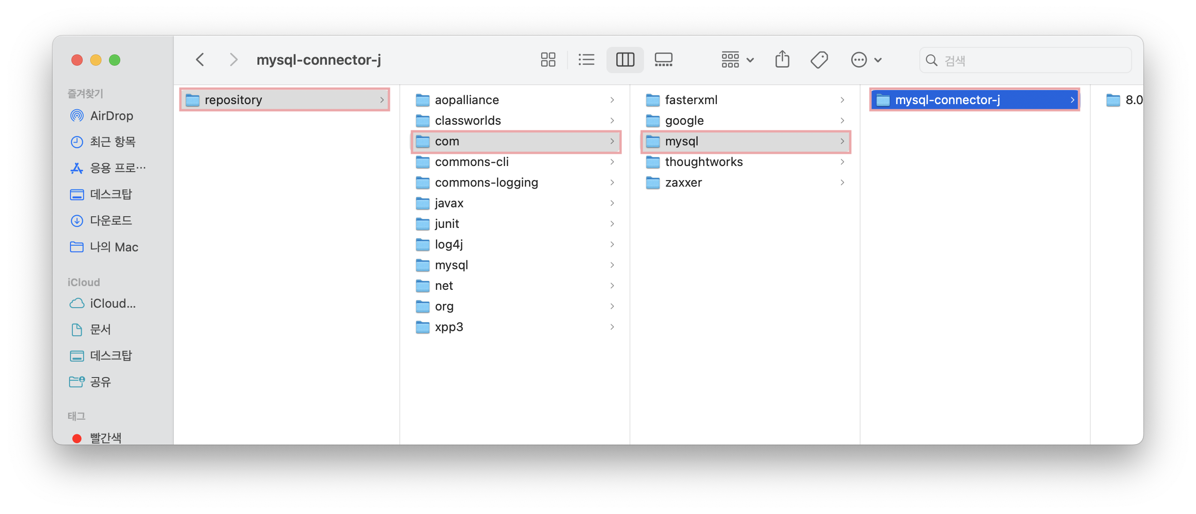
Task: Open the group-by options dropdown
Action: click(737, 60)
